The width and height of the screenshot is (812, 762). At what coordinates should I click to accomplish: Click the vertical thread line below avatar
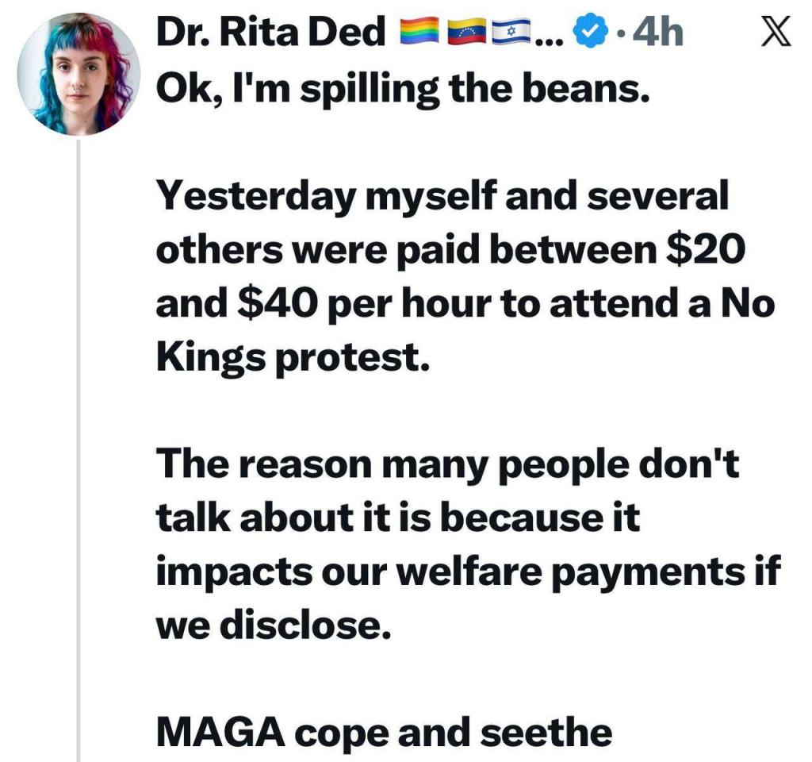(79, 444)
